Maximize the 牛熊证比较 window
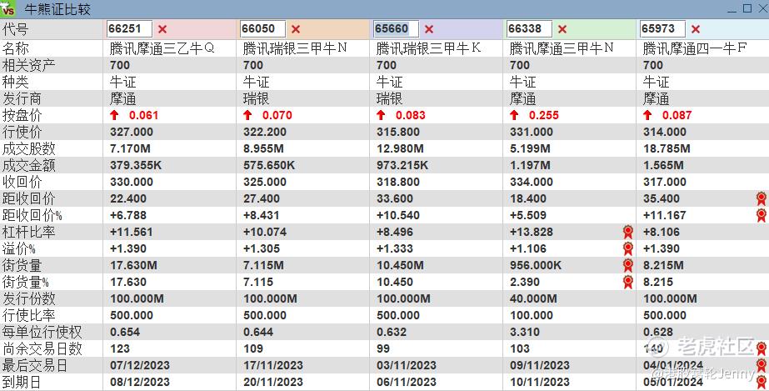The width and height of the screenshot is (769, 391). click(747, 8)
